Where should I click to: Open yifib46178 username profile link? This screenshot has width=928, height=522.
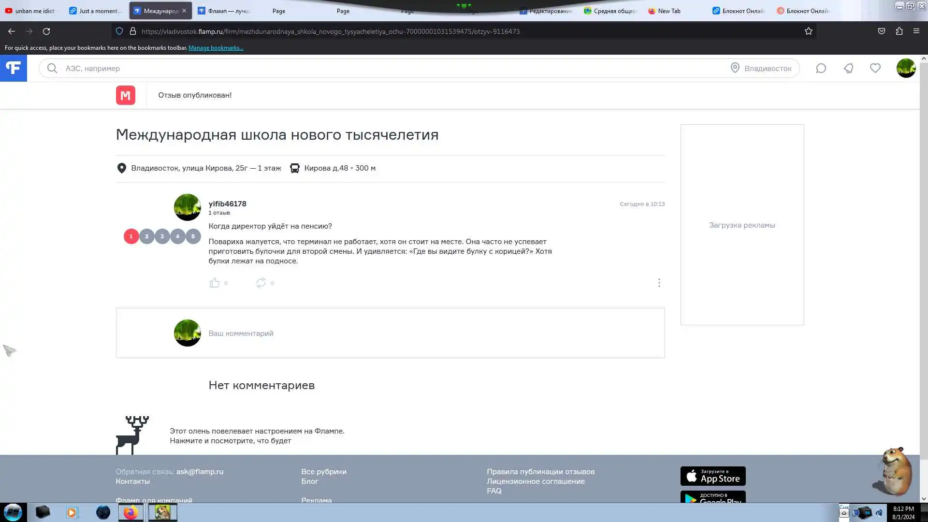tap(227, 203)
